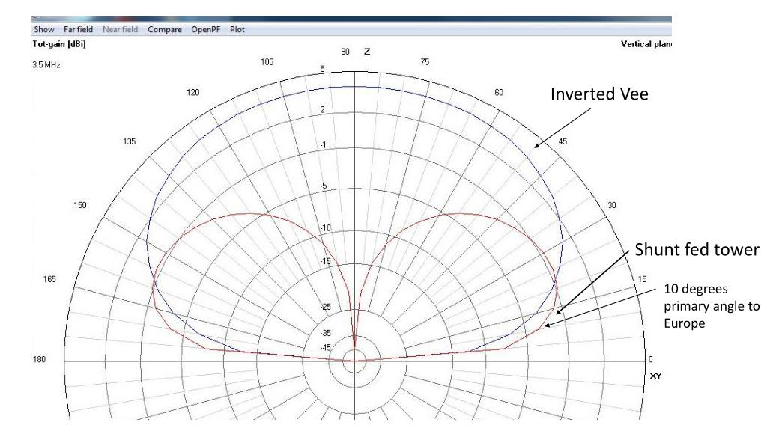Click the 105 degree angle label

(x=267, y=62)
